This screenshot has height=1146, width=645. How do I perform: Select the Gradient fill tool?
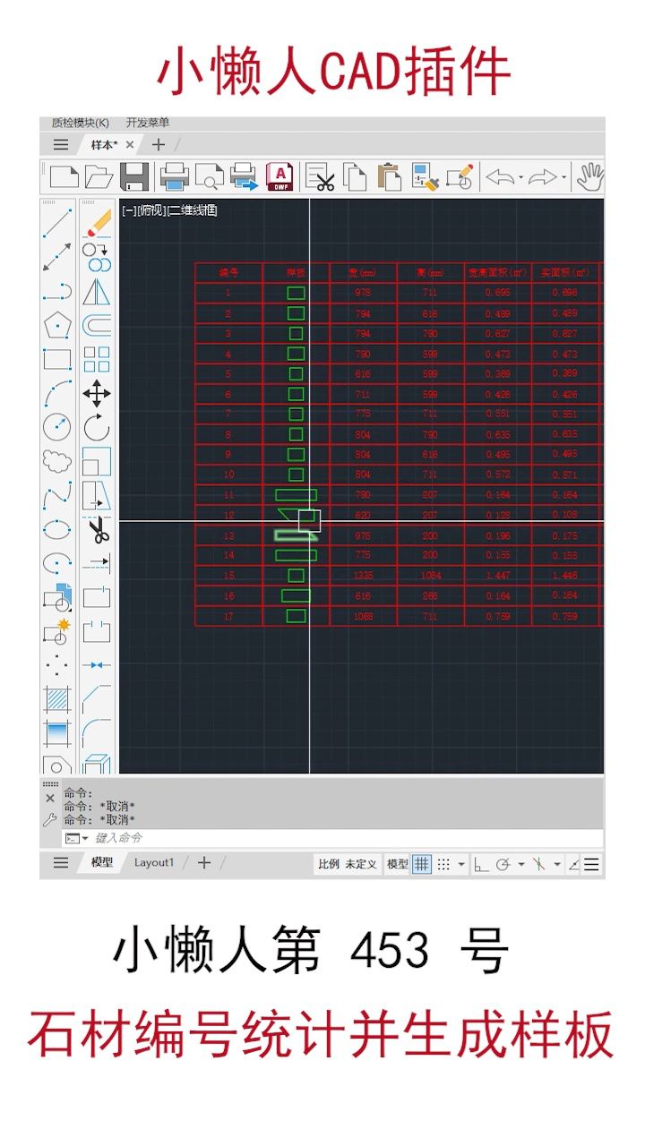(x=57, y=733)
